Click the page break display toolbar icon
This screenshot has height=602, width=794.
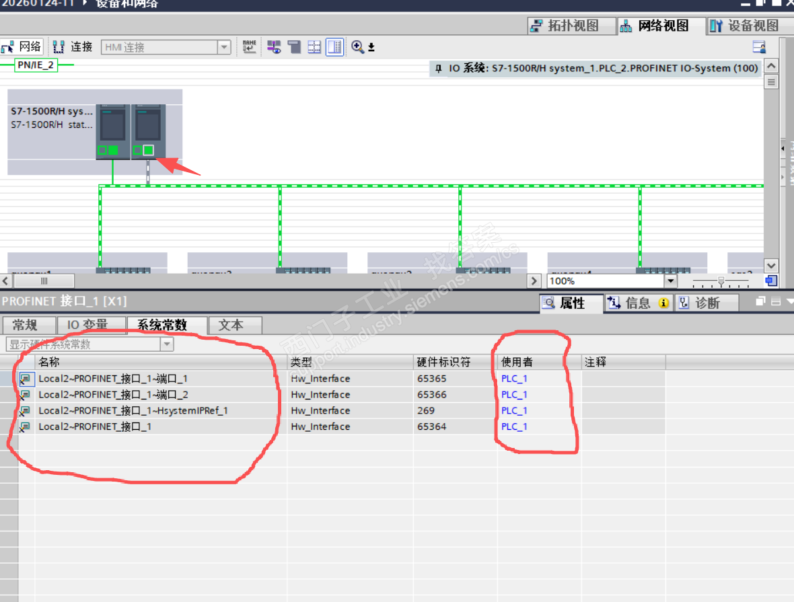click(x=294, y=47)
